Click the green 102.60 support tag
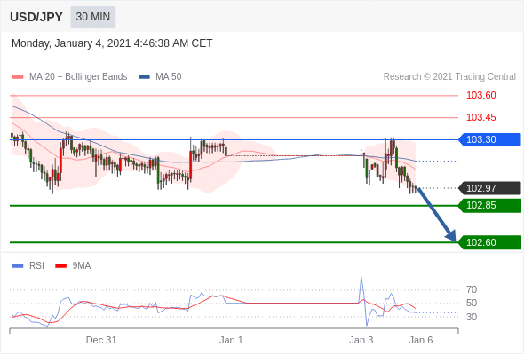 (x=489, y=242)
